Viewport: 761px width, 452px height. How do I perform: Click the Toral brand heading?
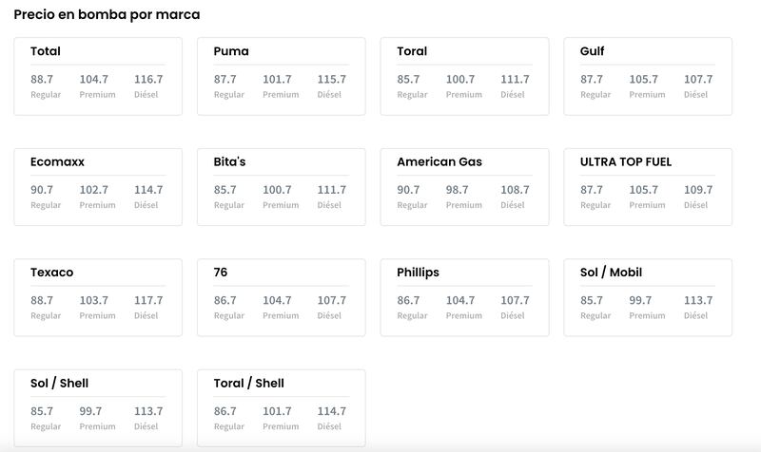coord(412,51)
